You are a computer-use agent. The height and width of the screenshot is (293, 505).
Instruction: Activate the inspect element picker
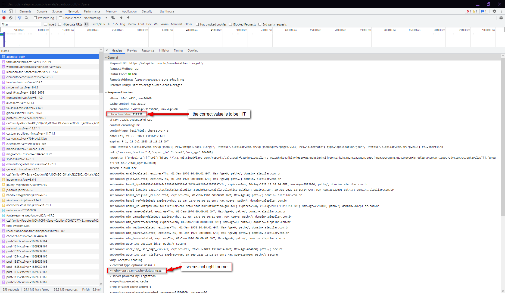pos(4,11)
